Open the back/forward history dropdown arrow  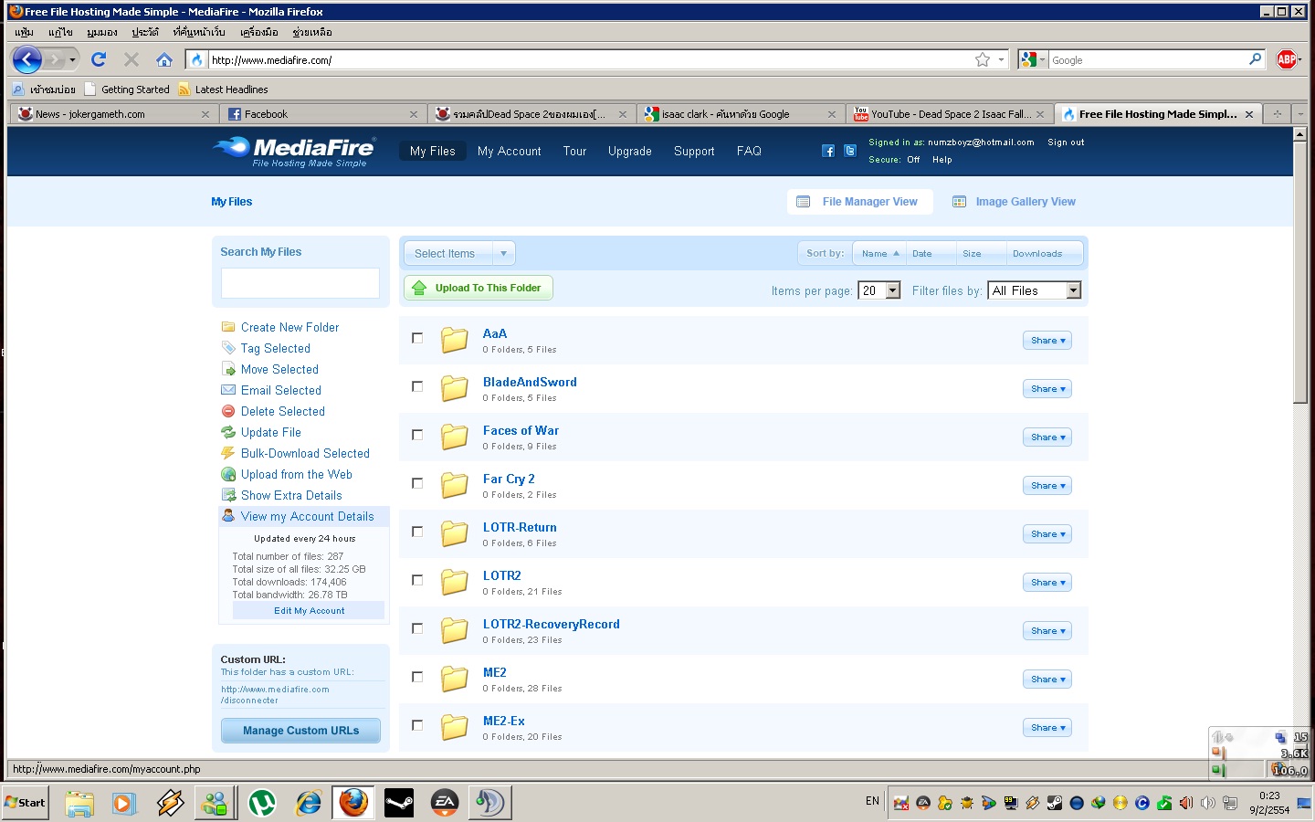(x=72, y=60)
